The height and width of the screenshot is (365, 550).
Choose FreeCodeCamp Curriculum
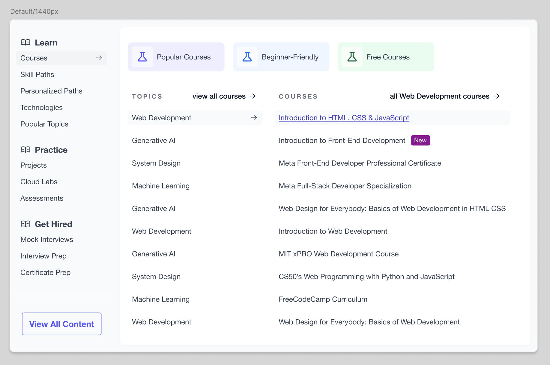pyautogui.click(x=323, y=299)
